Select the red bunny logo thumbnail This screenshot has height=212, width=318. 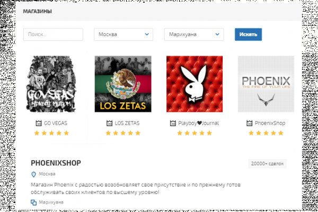point(195,84)
